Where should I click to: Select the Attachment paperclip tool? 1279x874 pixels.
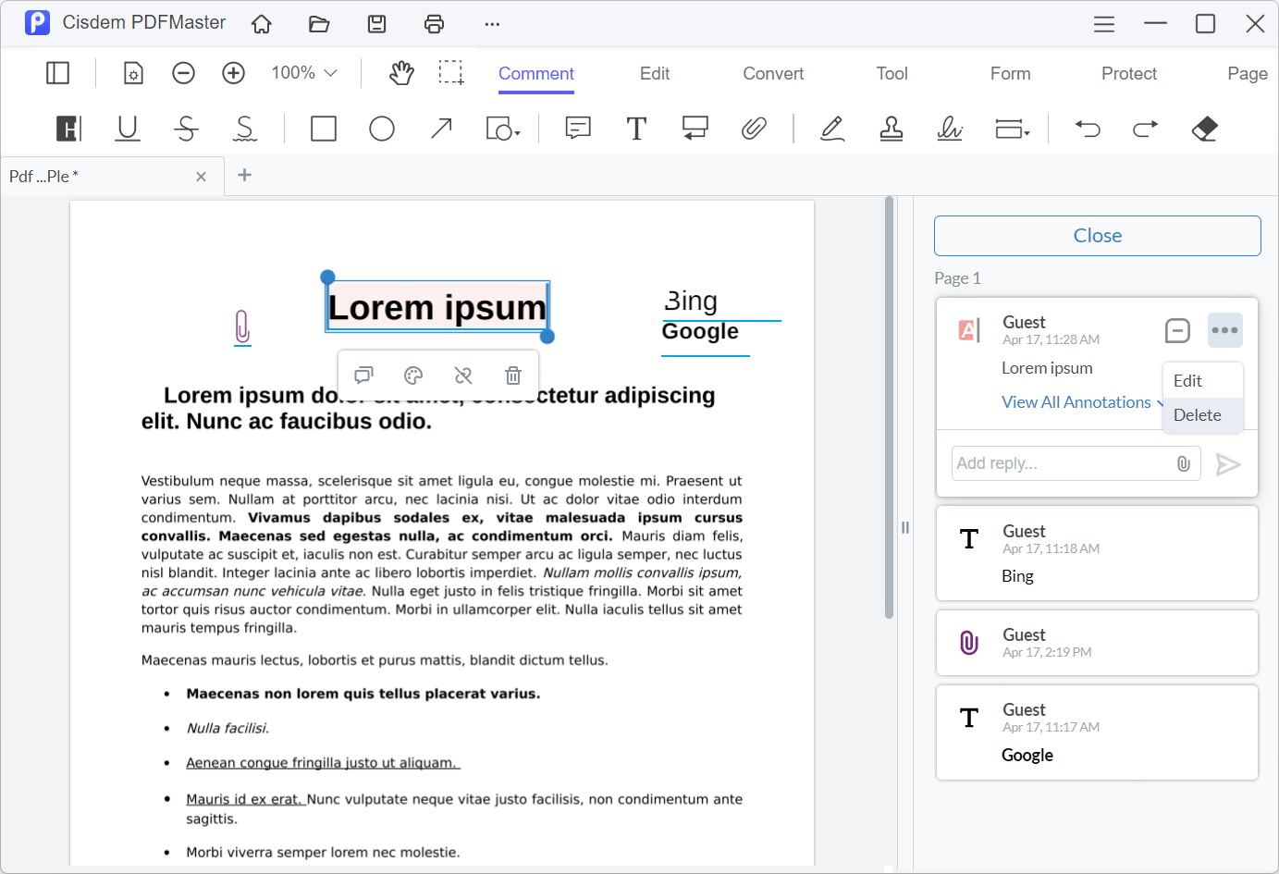point(754,129)
